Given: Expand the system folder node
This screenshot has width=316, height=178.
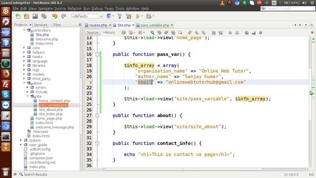Looking at the screenshot, I should coord(21,140).
